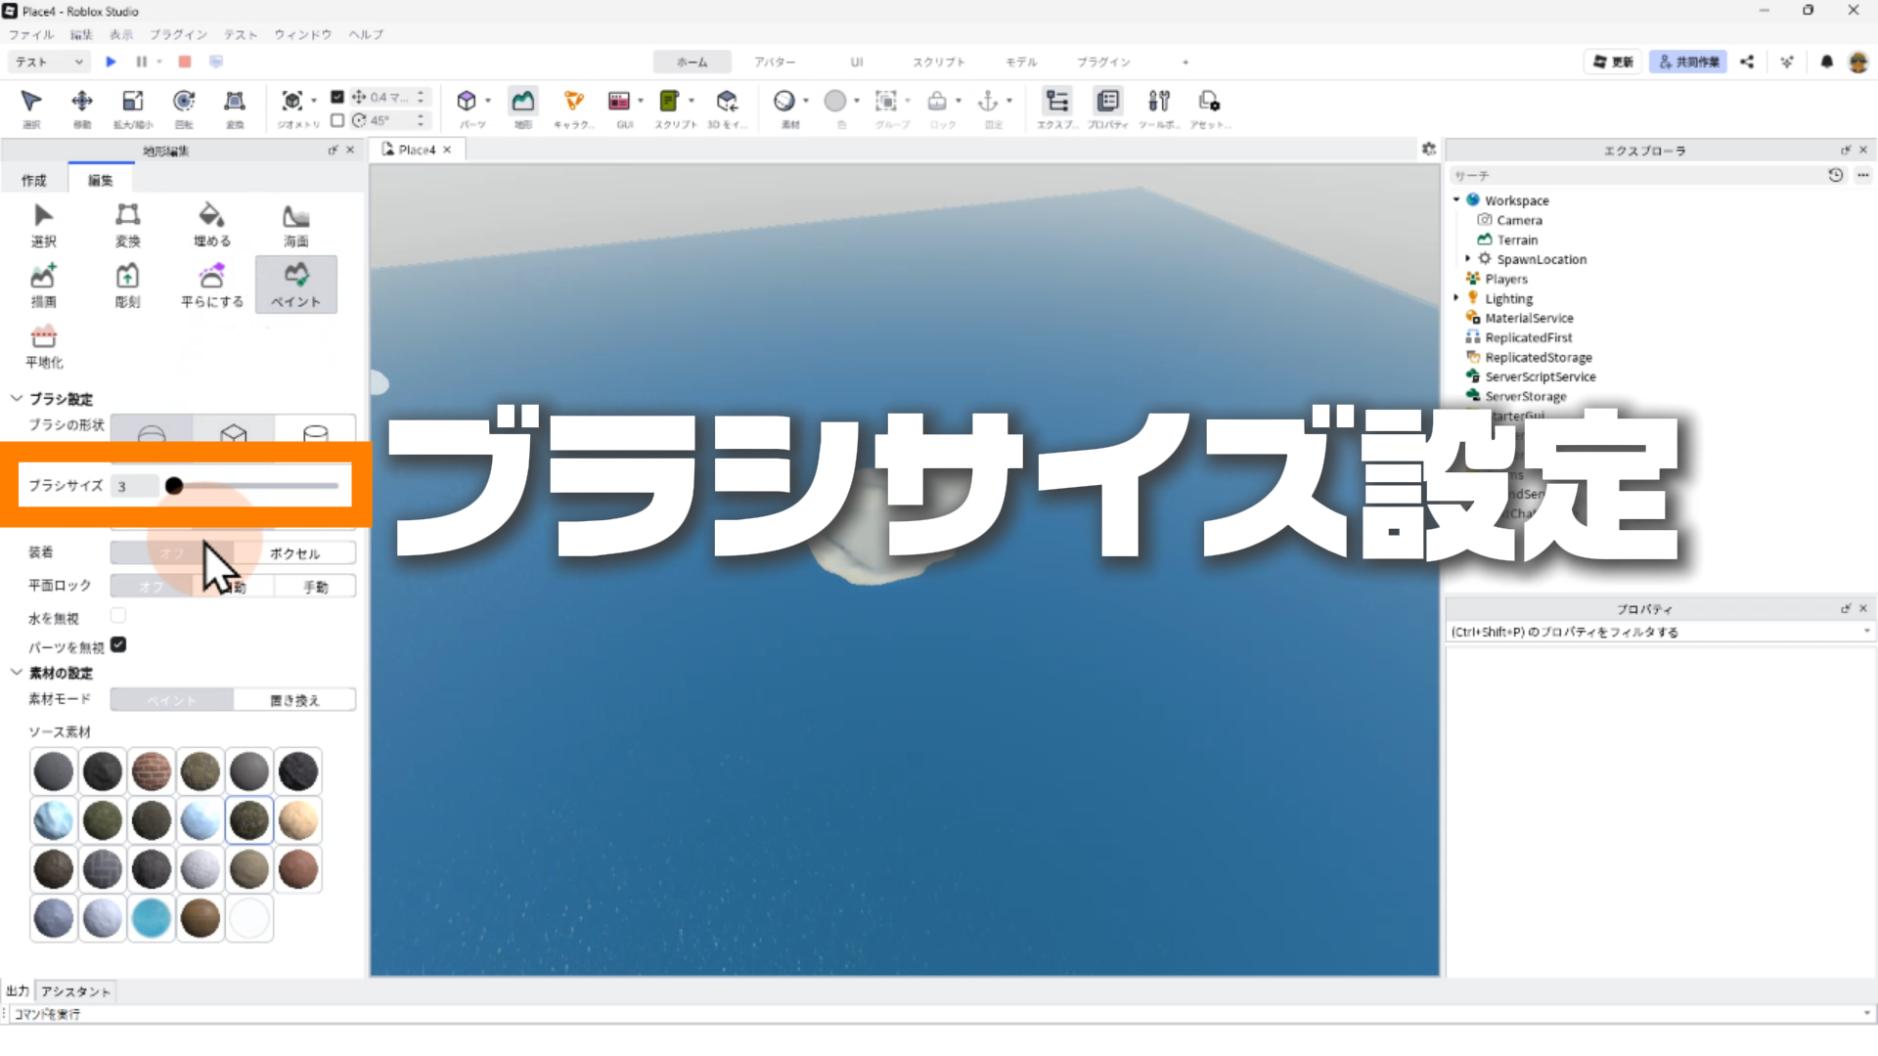Click the 共同作業 collaborate button

(1688, 62)
